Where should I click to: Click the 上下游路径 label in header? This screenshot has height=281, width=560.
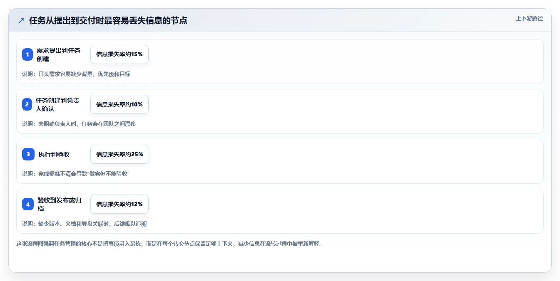point(529,18)
